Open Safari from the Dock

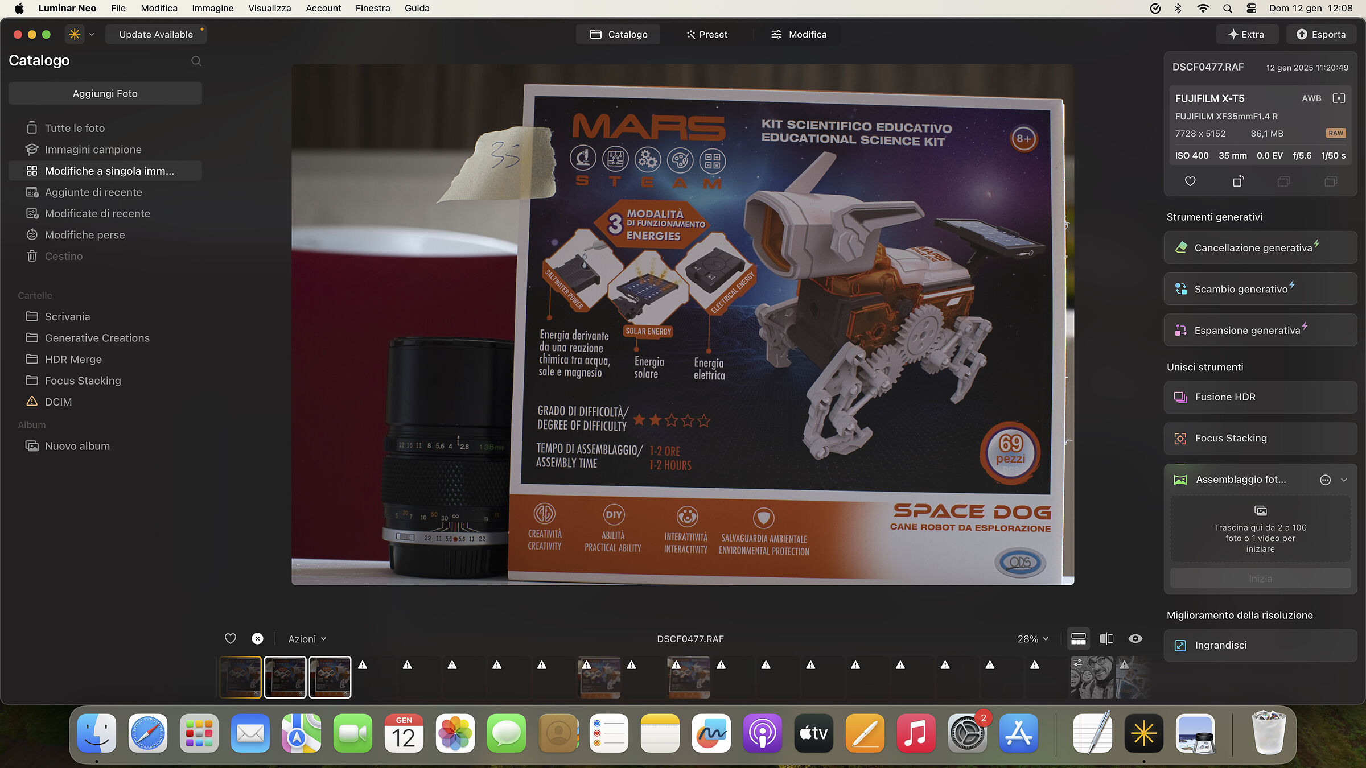148,733
